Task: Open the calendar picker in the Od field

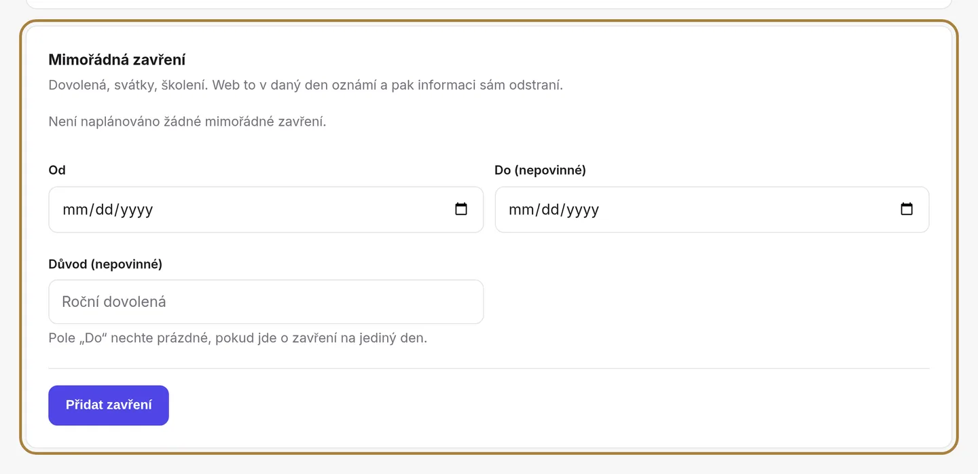Action: 461,209
